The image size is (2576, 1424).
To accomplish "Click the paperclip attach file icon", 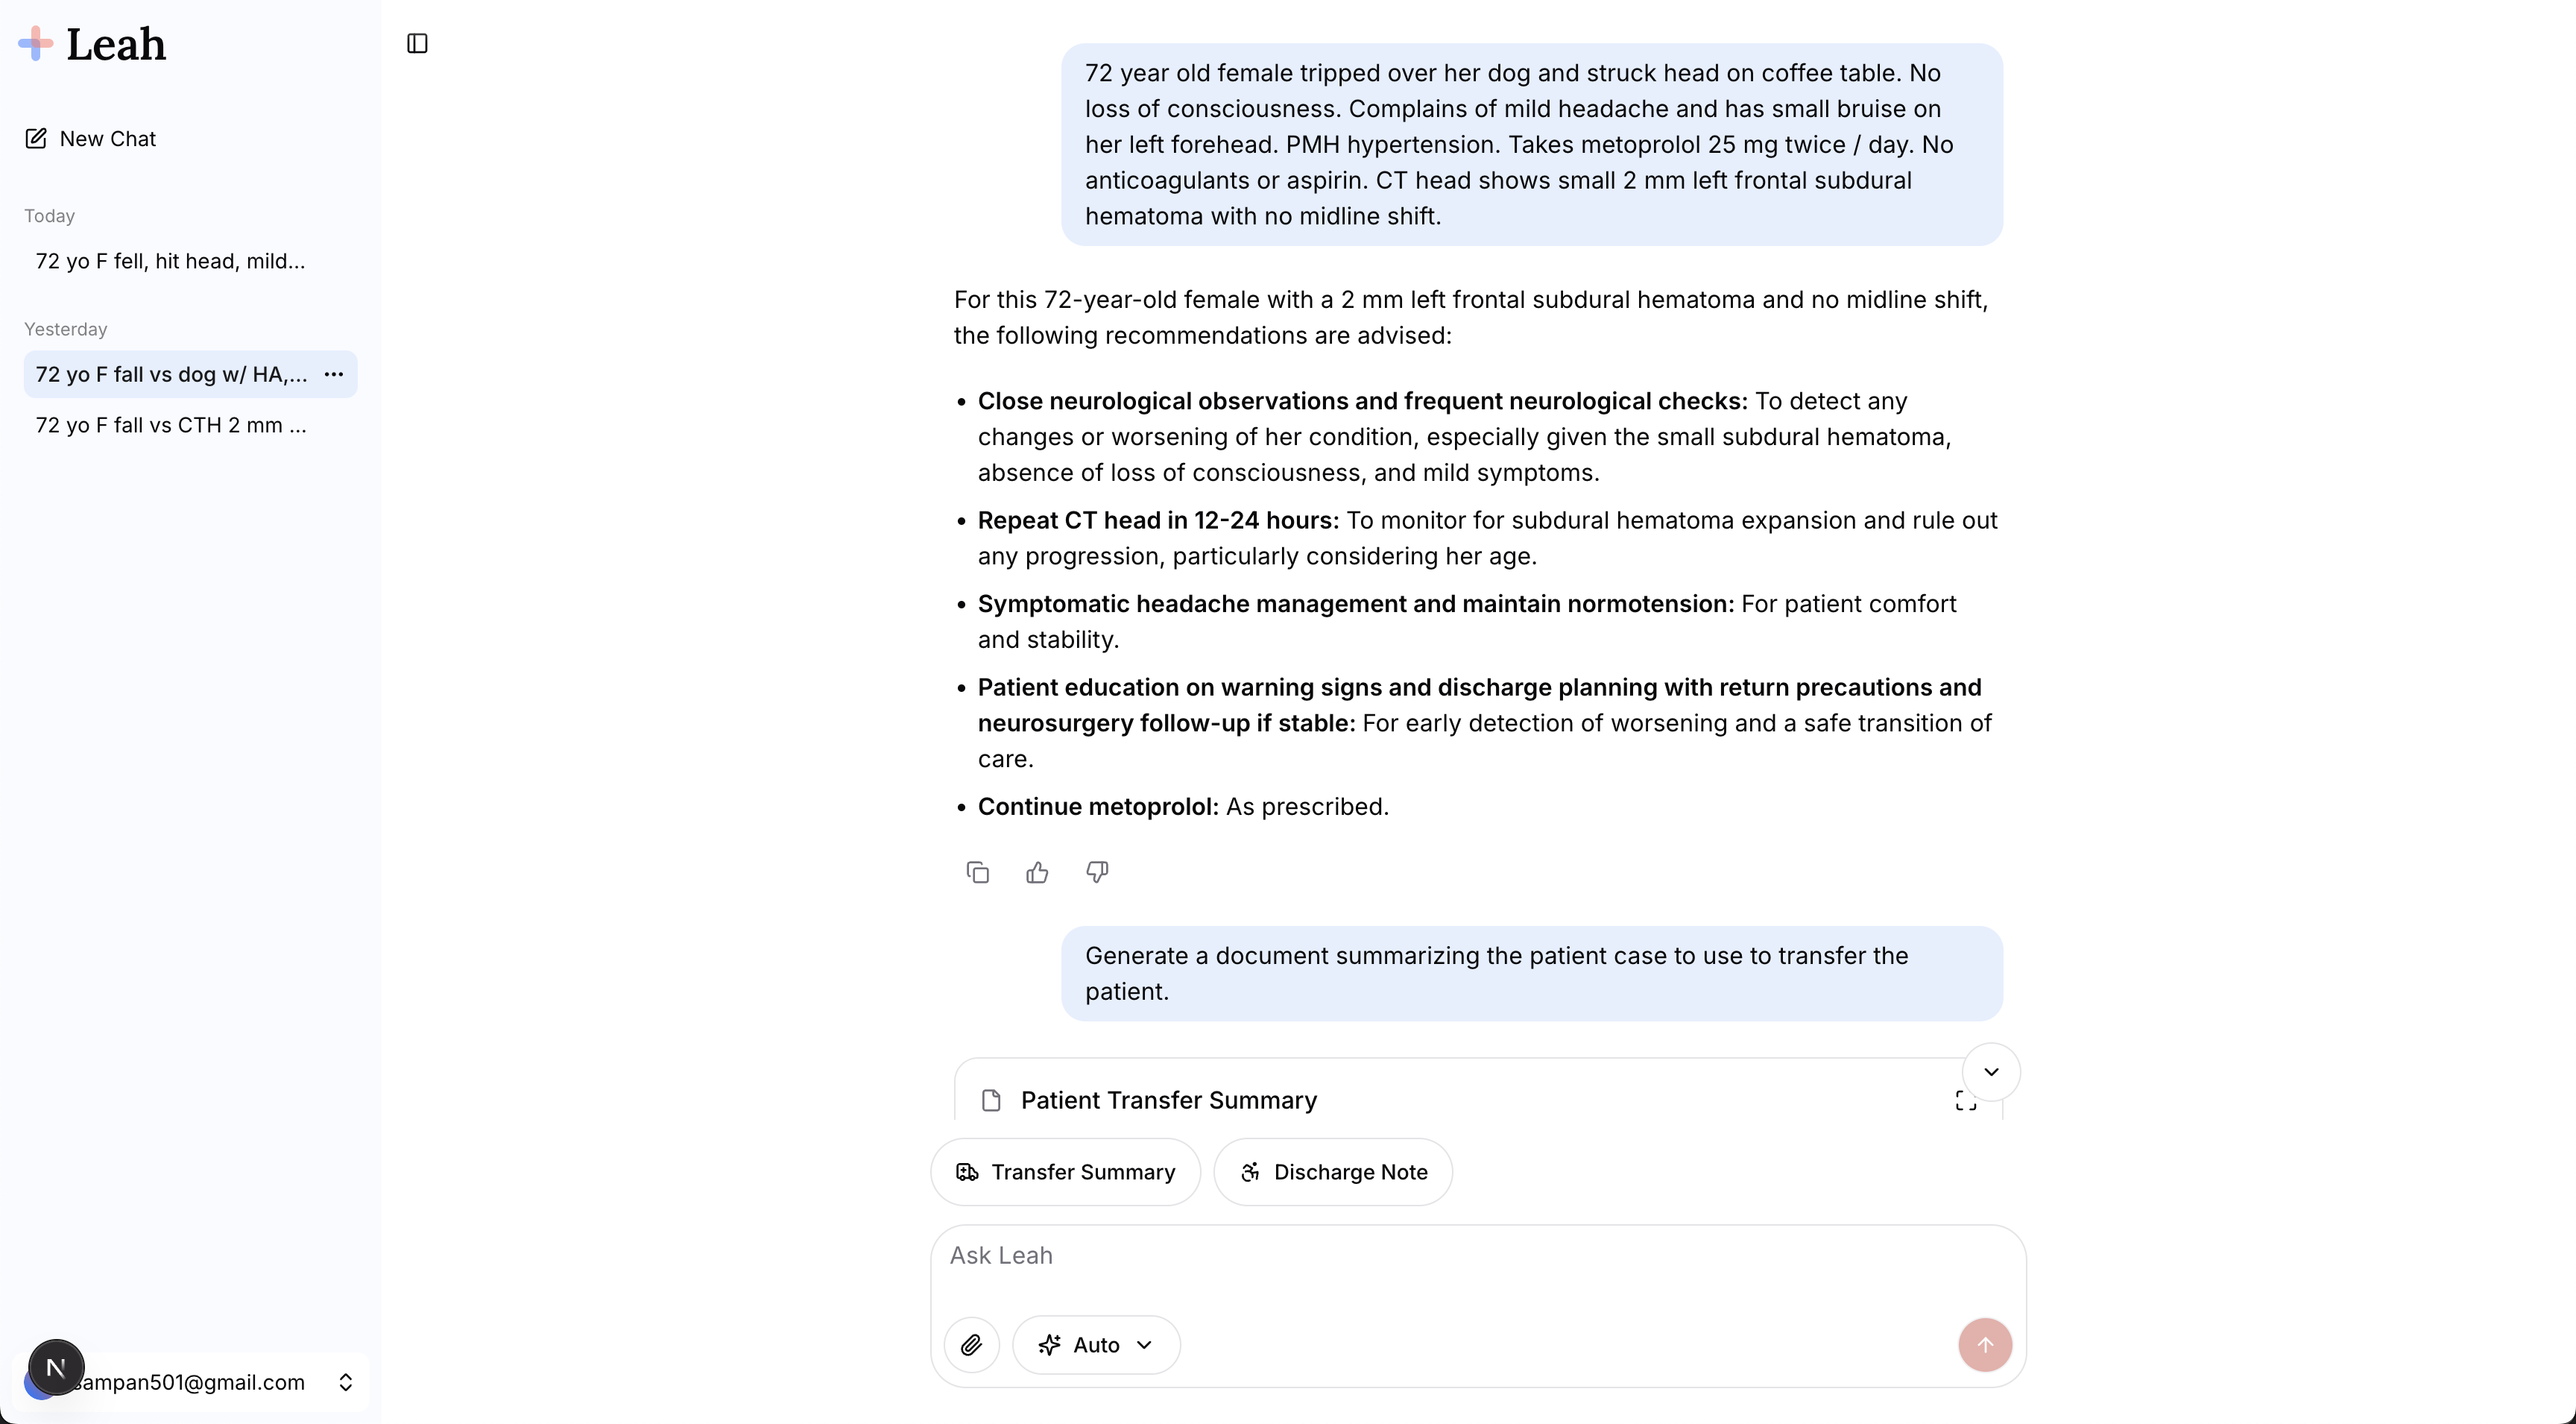I will click(x=971, y=1345).
